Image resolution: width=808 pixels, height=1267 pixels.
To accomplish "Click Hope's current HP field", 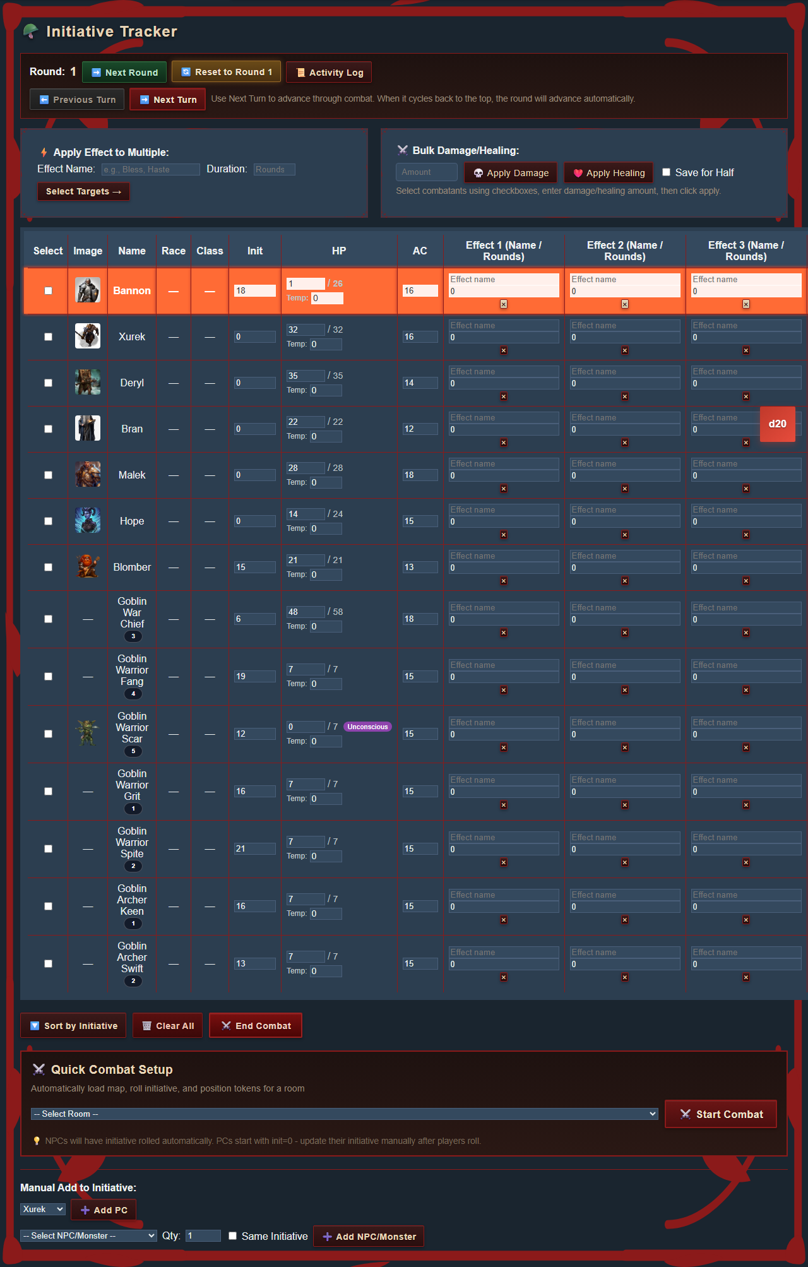I will [x=306, y=514].
